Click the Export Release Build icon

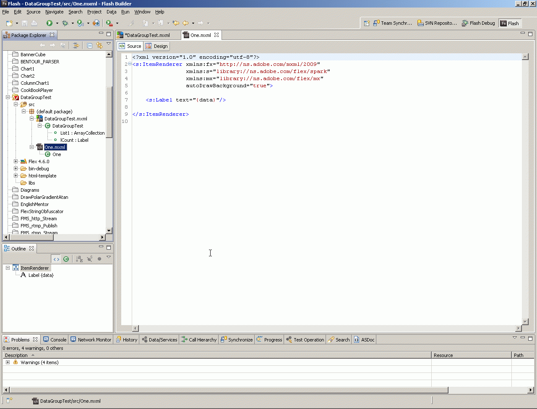96,23
